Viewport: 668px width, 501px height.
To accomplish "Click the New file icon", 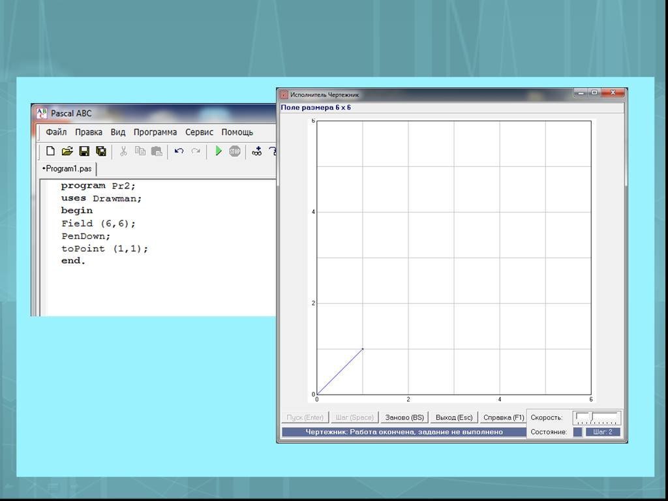I will tap(50, 151).
